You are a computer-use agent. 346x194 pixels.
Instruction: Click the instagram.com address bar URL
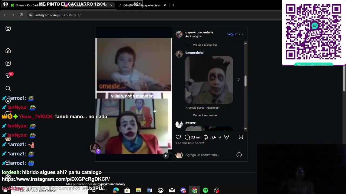point(58,15)
